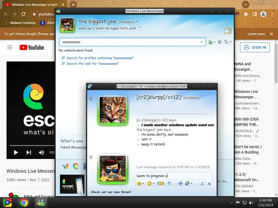Search profiles containing "aaaaaaaaaaa"

100,58
